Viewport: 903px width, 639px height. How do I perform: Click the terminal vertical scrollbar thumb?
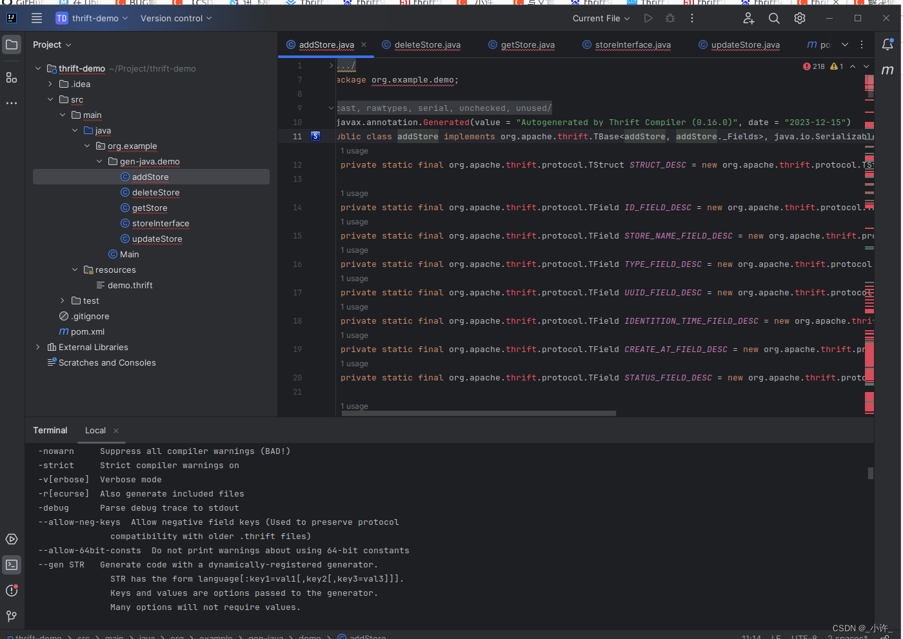click(x=870, y=473)
